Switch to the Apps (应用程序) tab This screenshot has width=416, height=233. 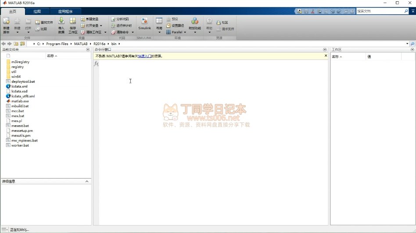click(x=65, y=11)
